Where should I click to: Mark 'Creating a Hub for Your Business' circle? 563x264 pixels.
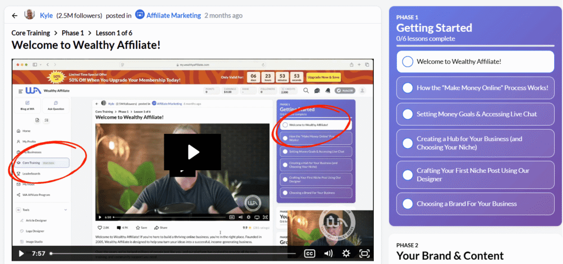click(407, 143)
